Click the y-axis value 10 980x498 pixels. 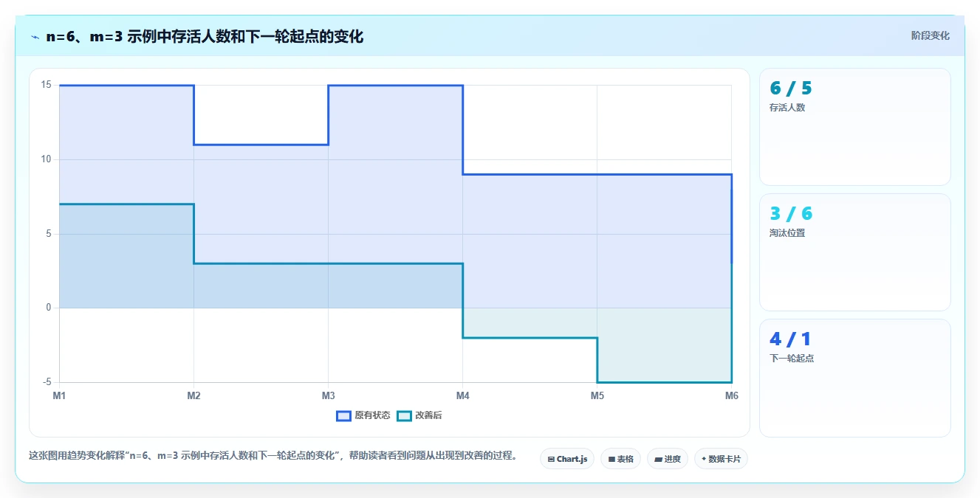click(x=46, y=159)
